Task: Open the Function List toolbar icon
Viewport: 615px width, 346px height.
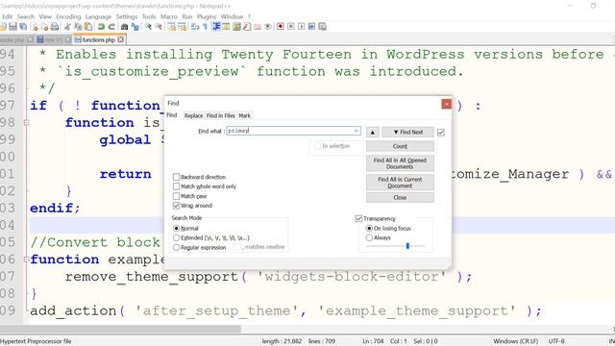Action: [x=247, y=27]
